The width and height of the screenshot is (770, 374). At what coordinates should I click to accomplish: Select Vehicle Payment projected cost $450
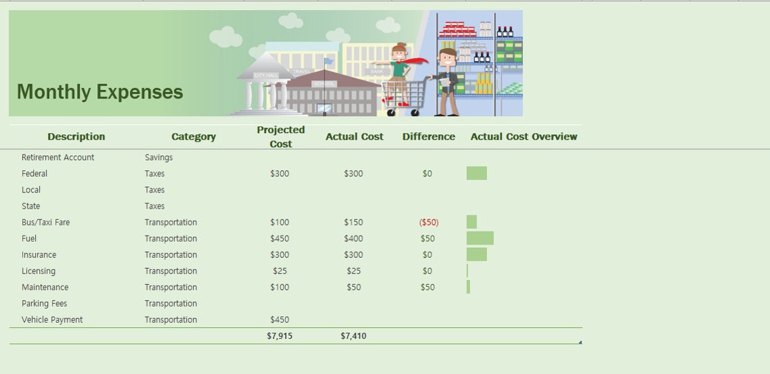click(280, 319)
